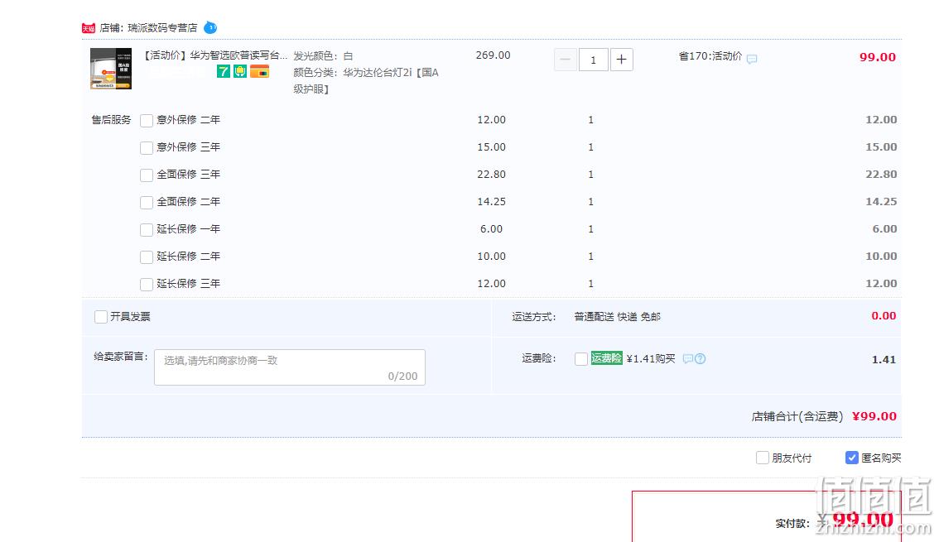Click the original price 269.00

494,55
